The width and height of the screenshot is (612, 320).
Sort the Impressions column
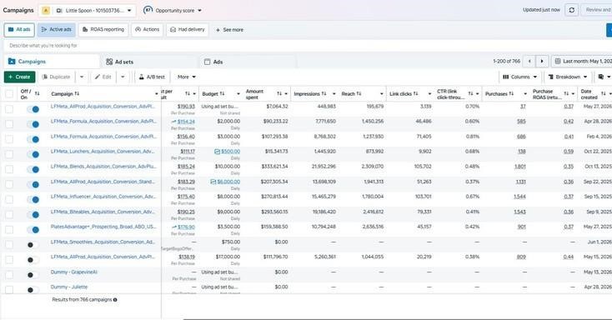click(x=324, y=93)
